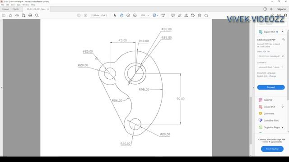
Task: Open the File menu
Action: [x=2, y=5]
